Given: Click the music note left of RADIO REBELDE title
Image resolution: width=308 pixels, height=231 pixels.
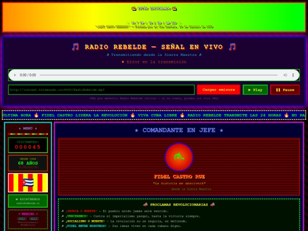Looking at the screenshot, I should (x=75, y=47).
